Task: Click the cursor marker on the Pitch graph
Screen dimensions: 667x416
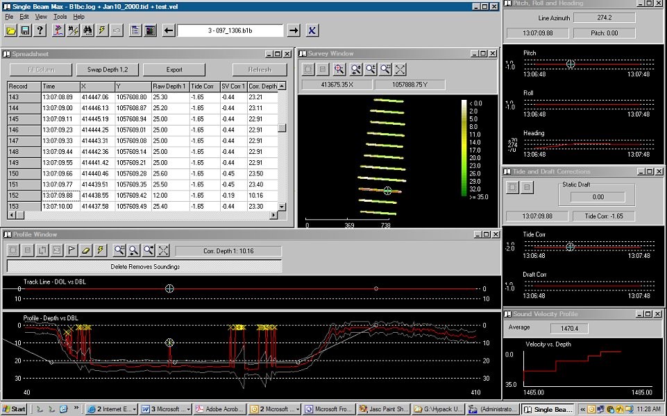Action: point(571,64)
